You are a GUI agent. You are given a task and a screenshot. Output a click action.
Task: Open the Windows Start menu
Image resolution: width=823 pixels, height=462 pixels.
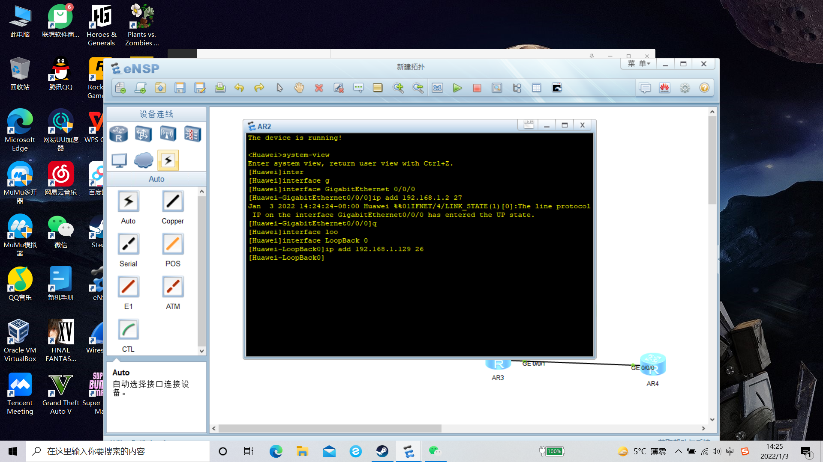(13, 451)
